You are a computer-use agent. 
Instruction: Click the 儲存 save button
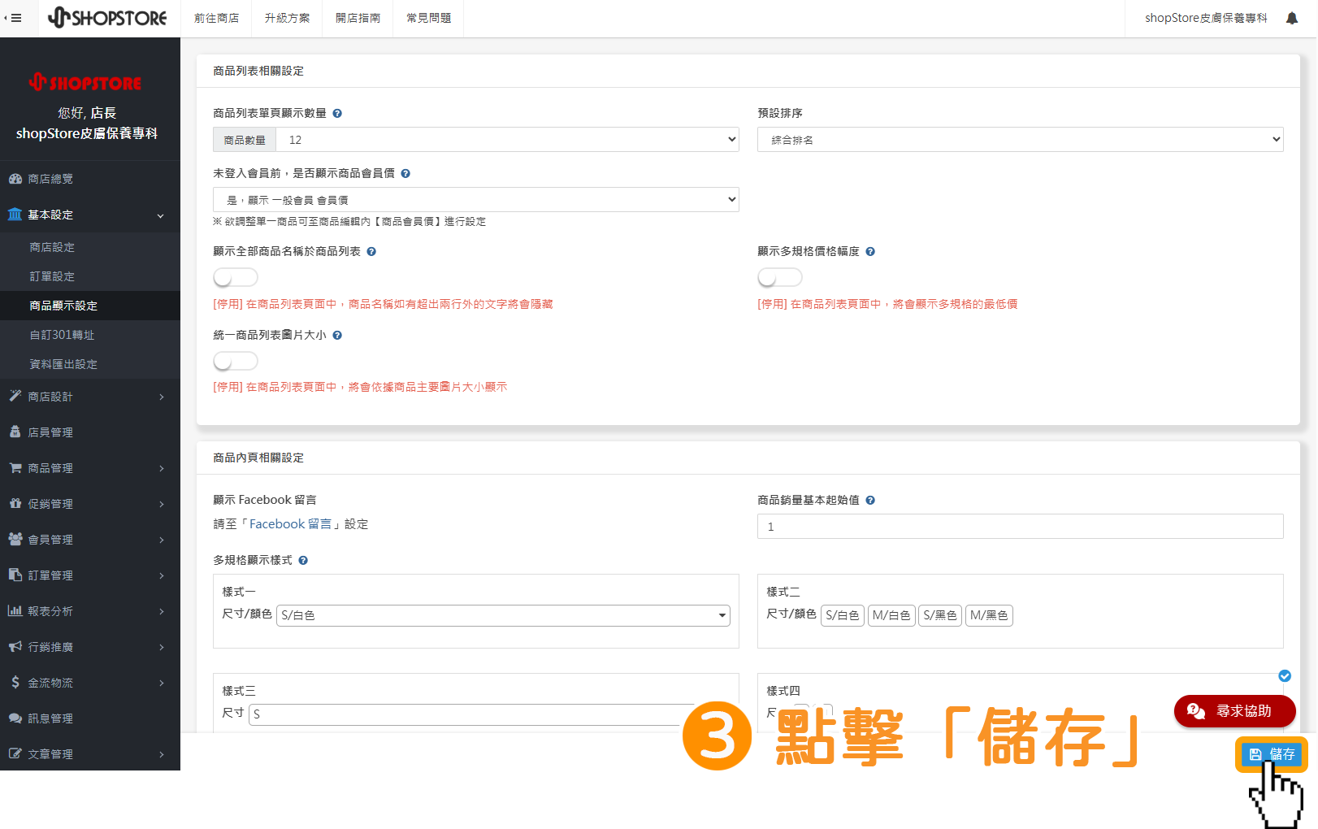point(1271,753)
